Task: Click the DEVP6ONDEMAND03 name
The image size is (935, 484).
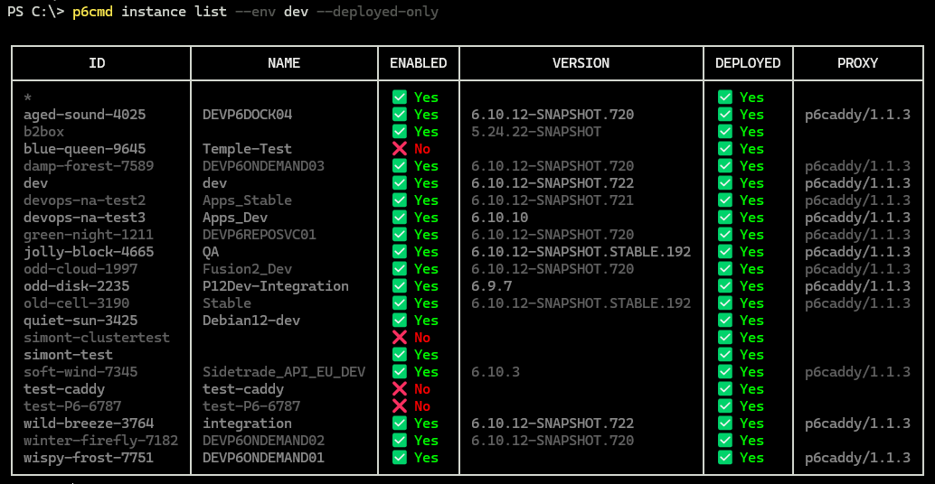Action: point(263,166)
